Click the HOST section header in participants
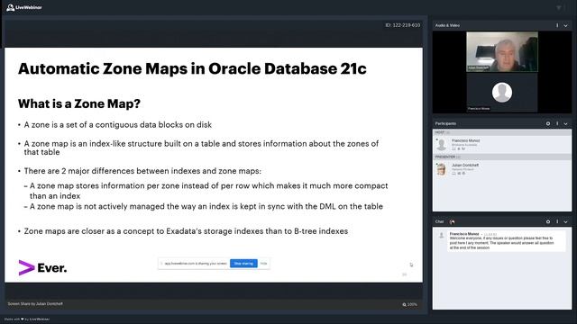The image size is (577, 324). pos(502,132)
